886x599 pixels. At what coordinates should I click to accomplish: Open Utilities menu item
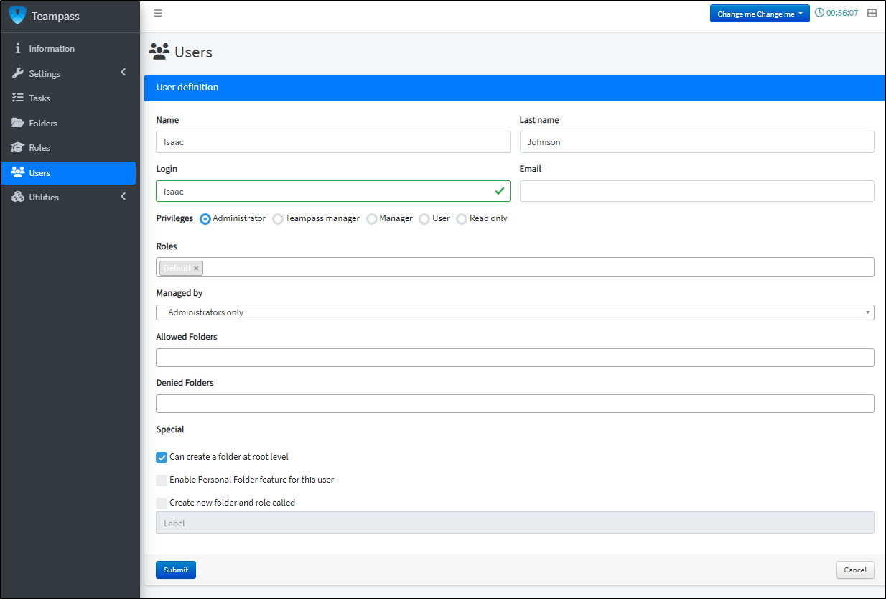[69, 197]
